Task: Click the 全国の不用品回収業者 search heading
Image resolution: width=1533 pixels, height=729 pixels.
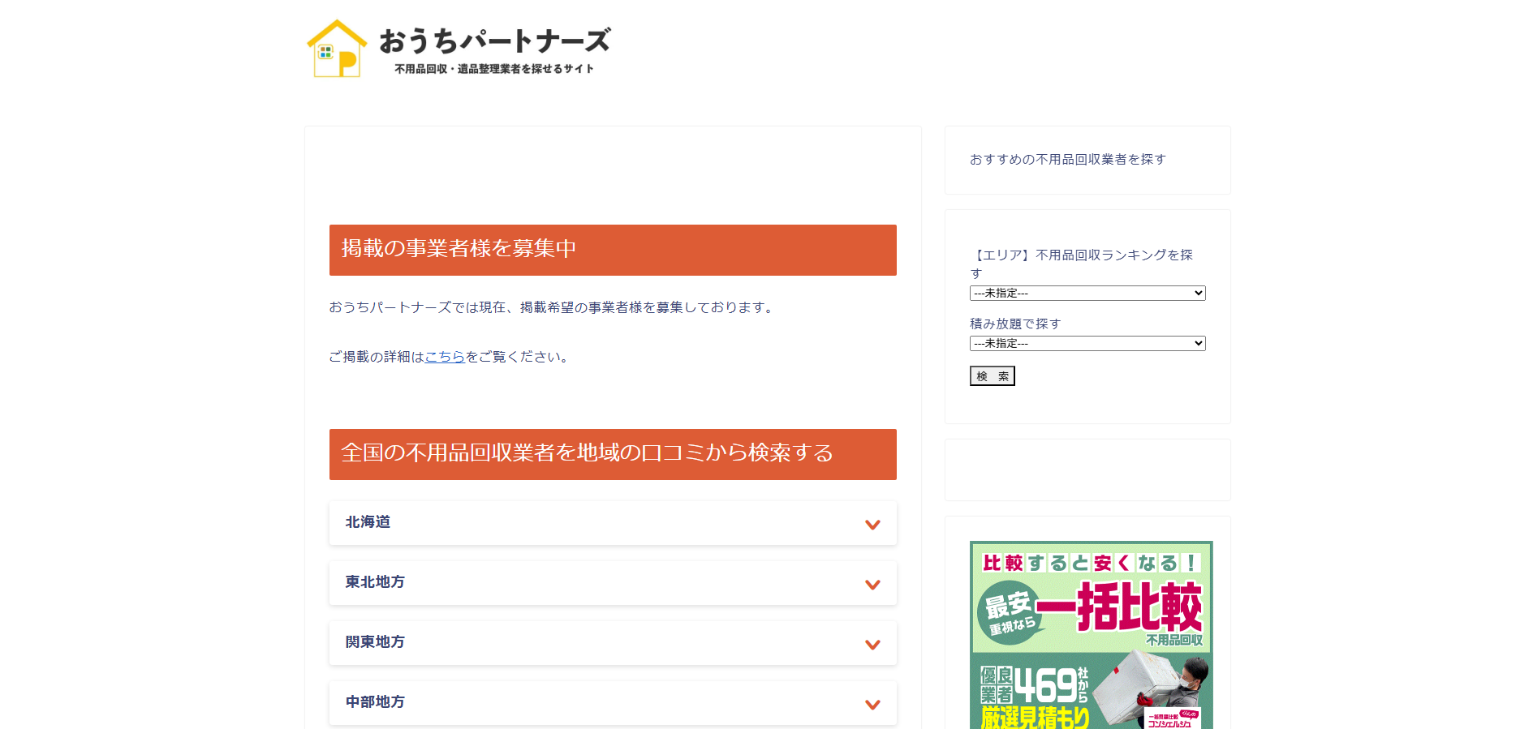Action: pyautogui.click(x=613, y=454)
